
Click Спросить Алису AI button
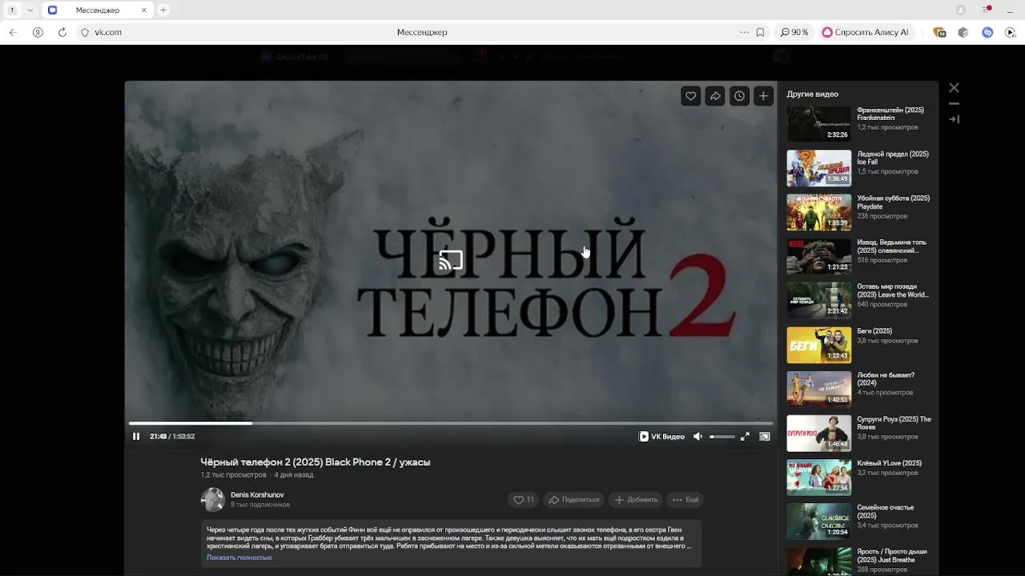point(866,32)
